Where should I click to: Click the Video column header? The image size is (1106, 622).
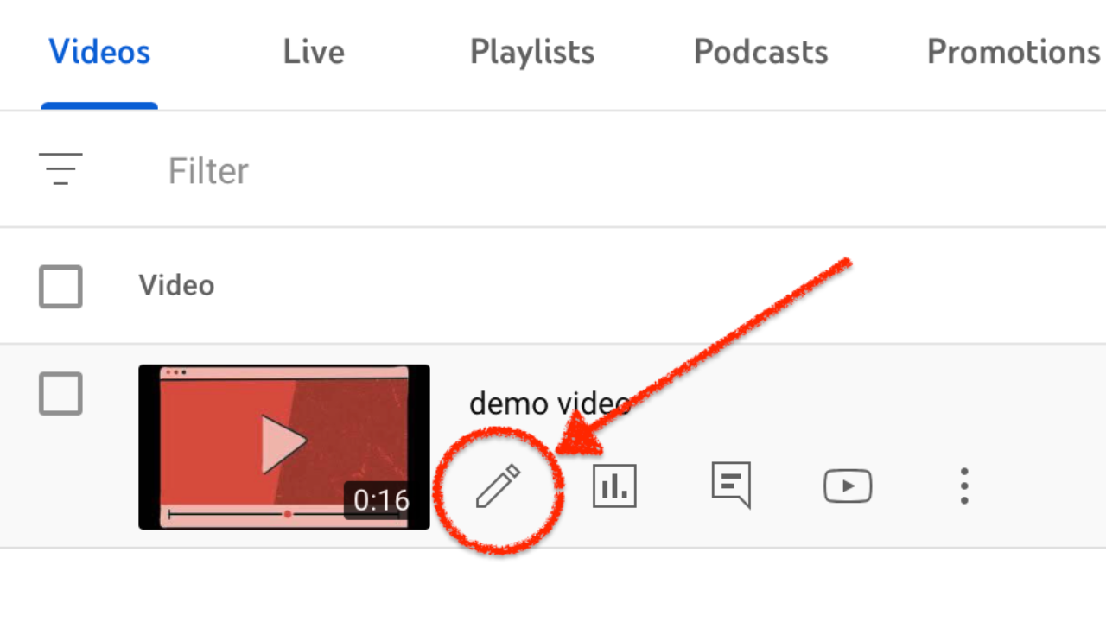[x=176, y=286]
